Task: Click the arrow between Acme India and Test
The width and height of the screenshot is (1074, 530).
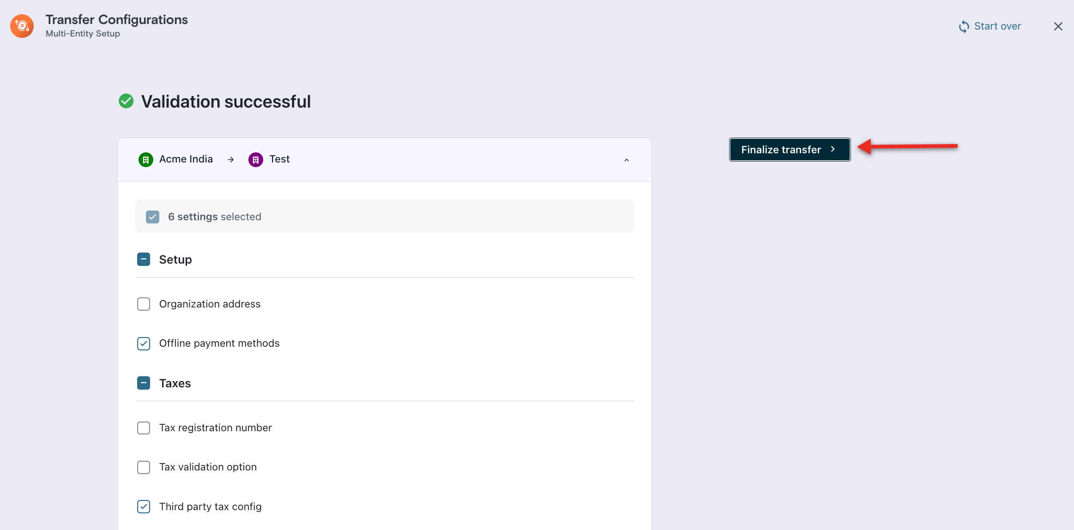Action: click(231, 160)
